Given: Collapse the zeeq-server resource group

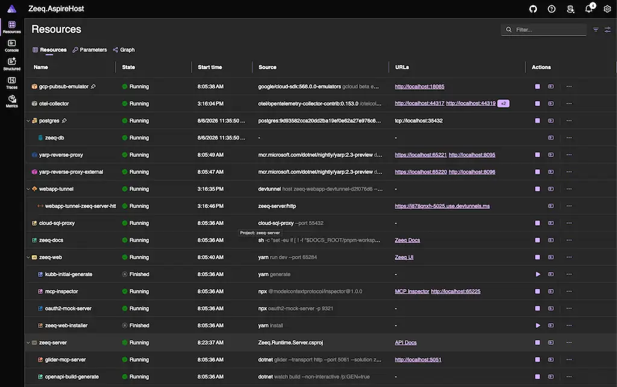Looking at the screenshot, I should (28, 342).
